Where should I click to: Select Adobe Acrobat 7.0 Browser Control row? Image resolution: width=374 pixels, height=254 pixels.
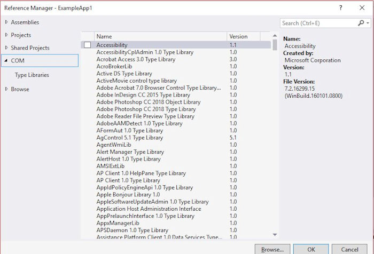tap(176, 88)
